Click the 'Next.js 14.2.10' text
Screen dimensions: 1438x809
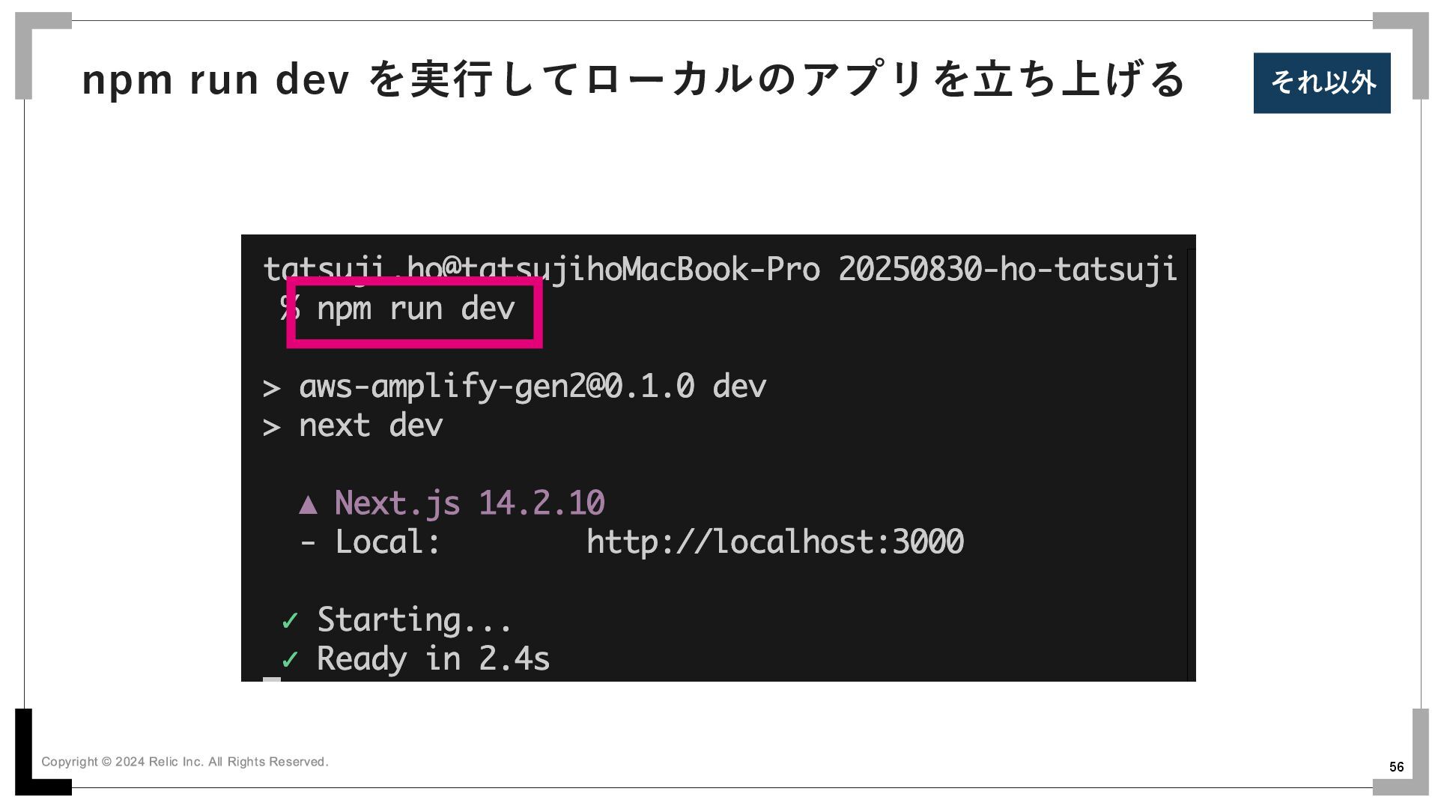coord(470,503)
